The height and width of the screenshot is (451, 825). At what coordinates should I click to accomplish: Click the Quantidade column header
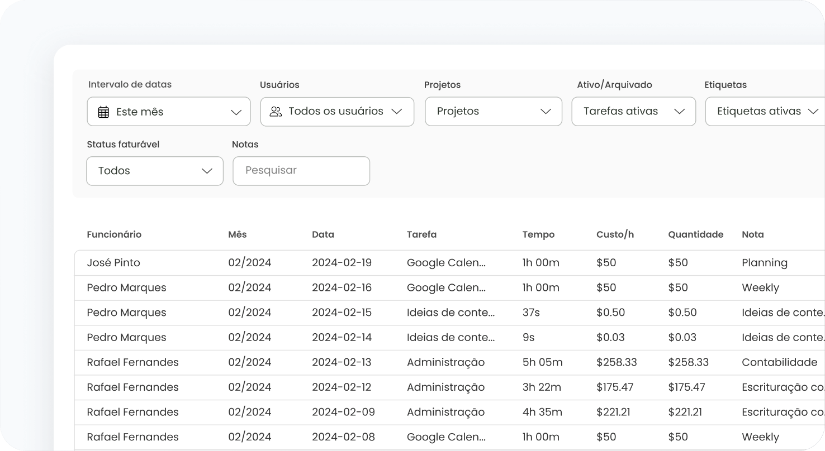[x=695, y=234]
